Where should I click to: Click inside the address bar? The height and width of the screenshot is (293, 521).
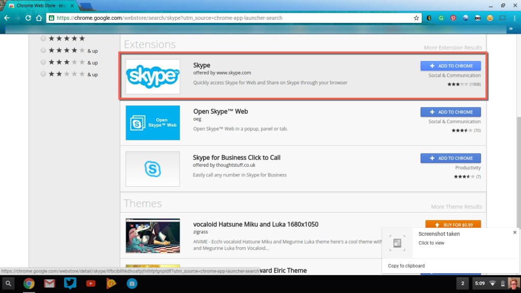204,18
